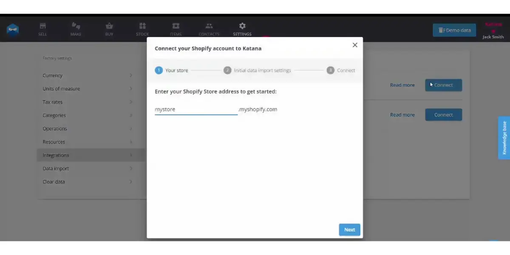Open the Data import settings item
Screen dimensions: 510x255
click(56, 169)
